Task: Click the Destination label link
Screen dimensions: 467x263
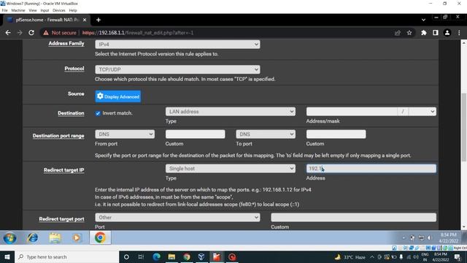Action: coord(71,113)
